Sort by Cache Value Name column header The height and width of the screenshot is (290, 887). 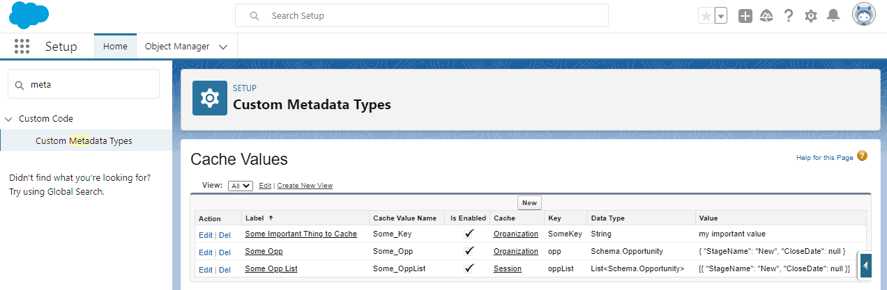tap(405, 218)
